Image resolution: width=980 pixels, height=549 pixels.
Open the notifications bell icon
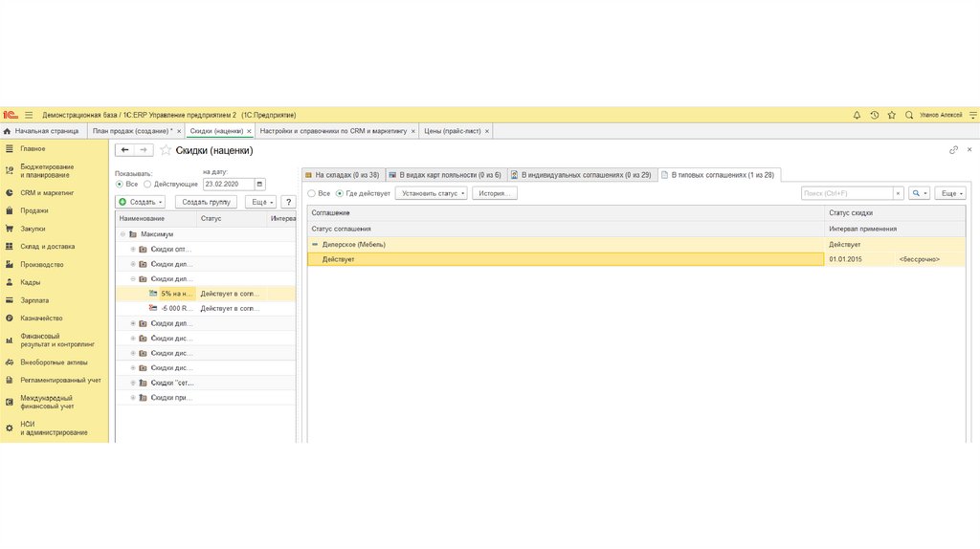857,115
